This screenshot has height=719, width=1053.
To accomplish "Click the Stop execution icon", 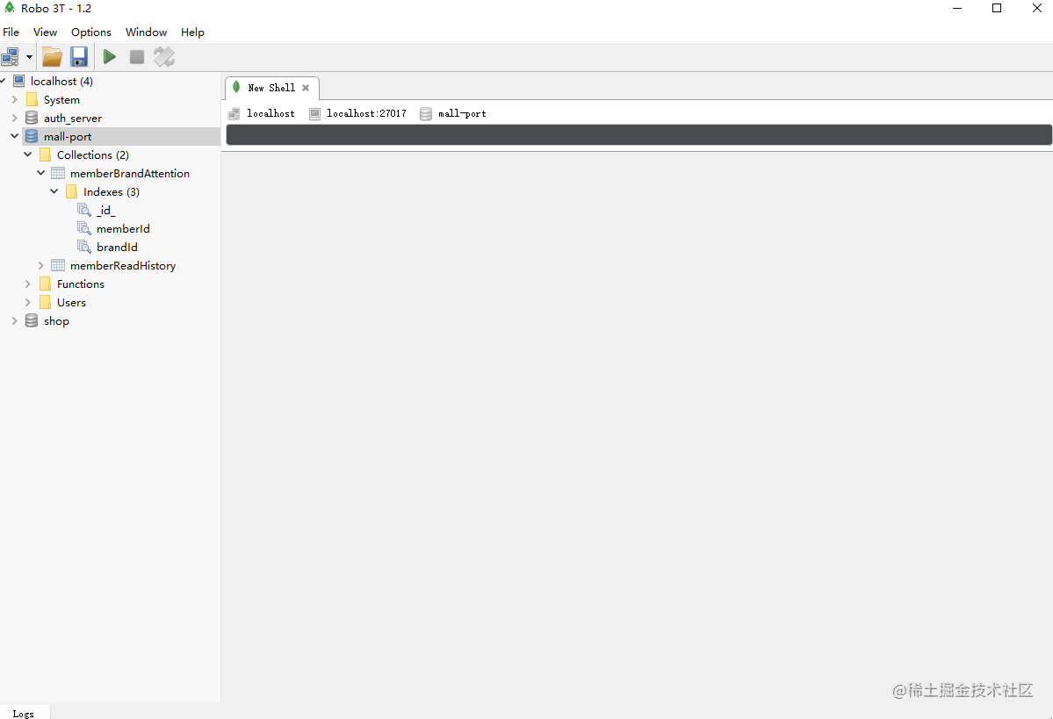I will click(137, 57).
